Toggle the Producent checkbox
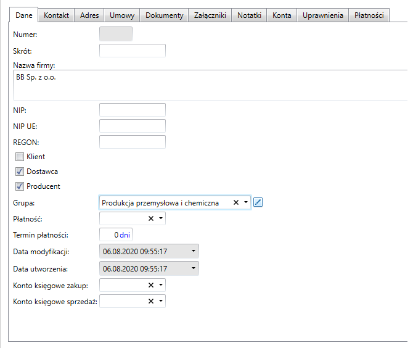The image size is (413, 348). tap(20, 186)
